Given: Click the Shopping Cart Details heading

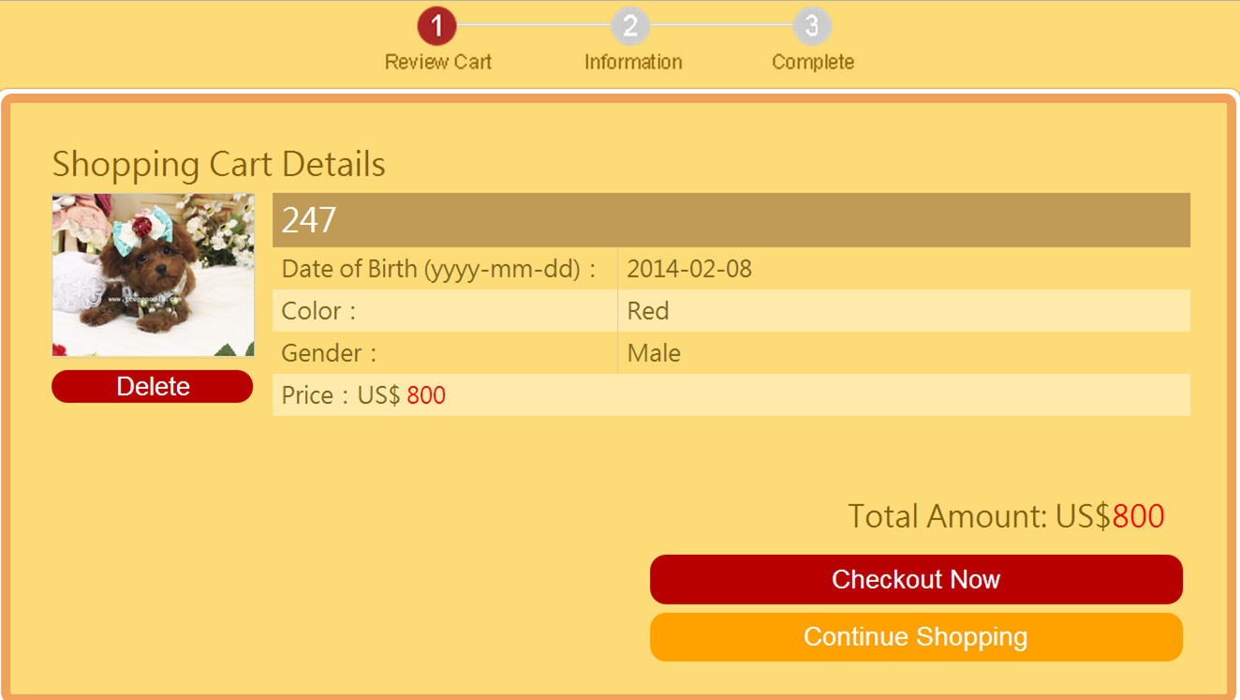Looking at the screenshot, I should pos(218,164).
